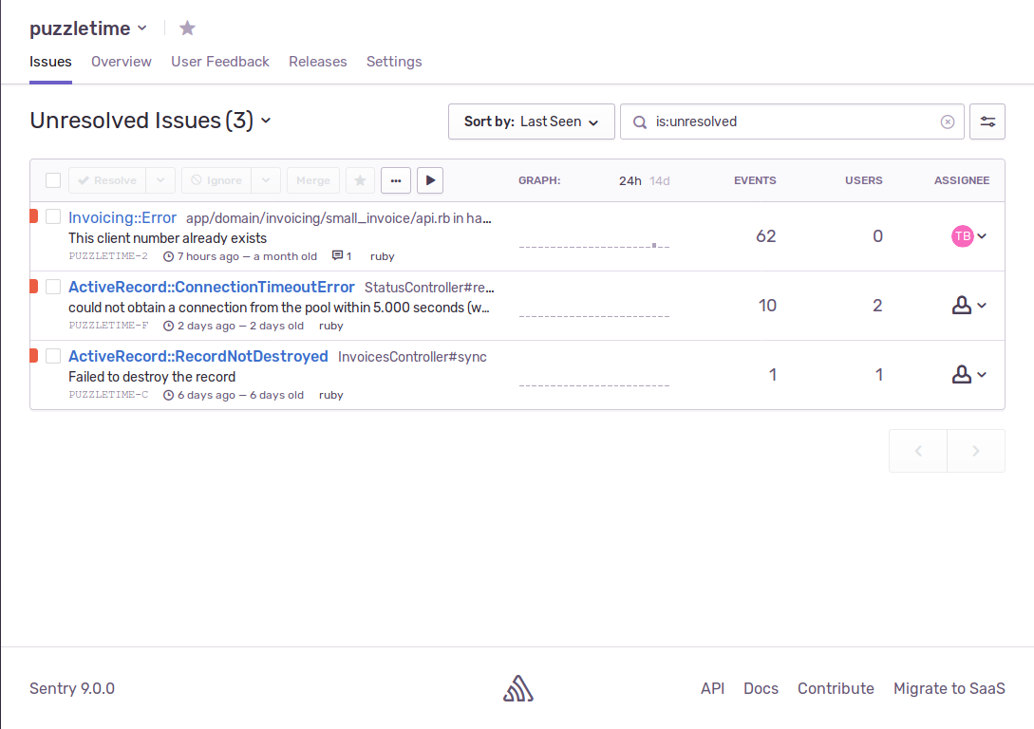Image resolution: width=1034 pixels, height=729 pixels.
Task: Go to the next results page
Action: [x=976, y=451]
